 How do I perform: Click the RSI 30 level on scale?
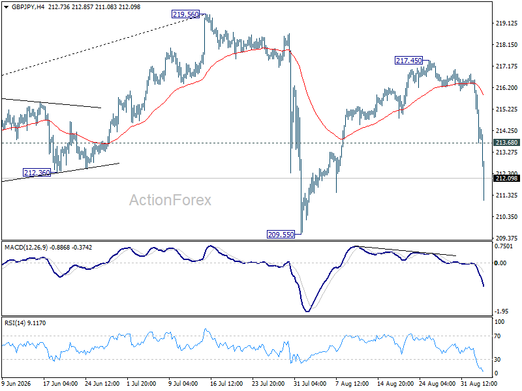pos(497,360)
